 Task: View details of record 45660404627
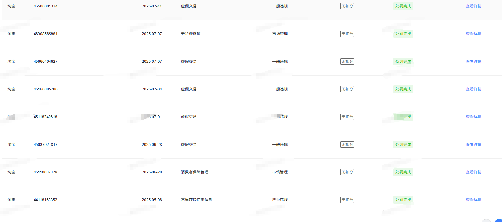[473, 62]
